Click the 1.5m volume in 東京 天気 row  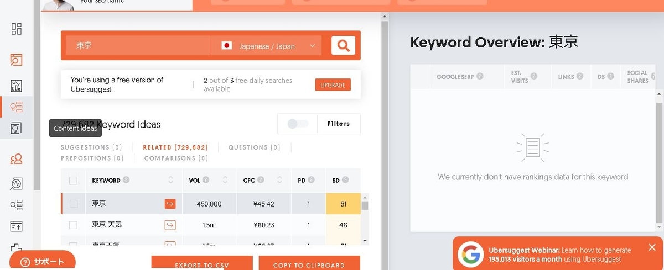(209, 225)
